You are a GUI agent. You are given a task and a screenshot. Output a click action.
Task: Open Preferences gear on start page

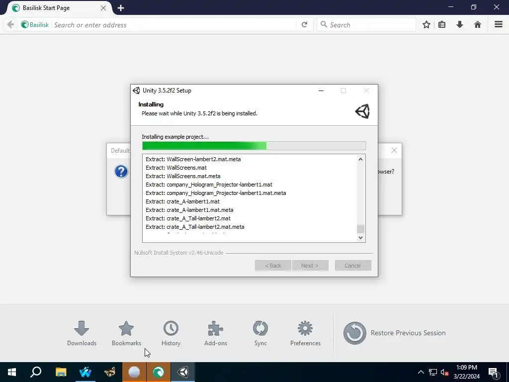click(305, 333)
